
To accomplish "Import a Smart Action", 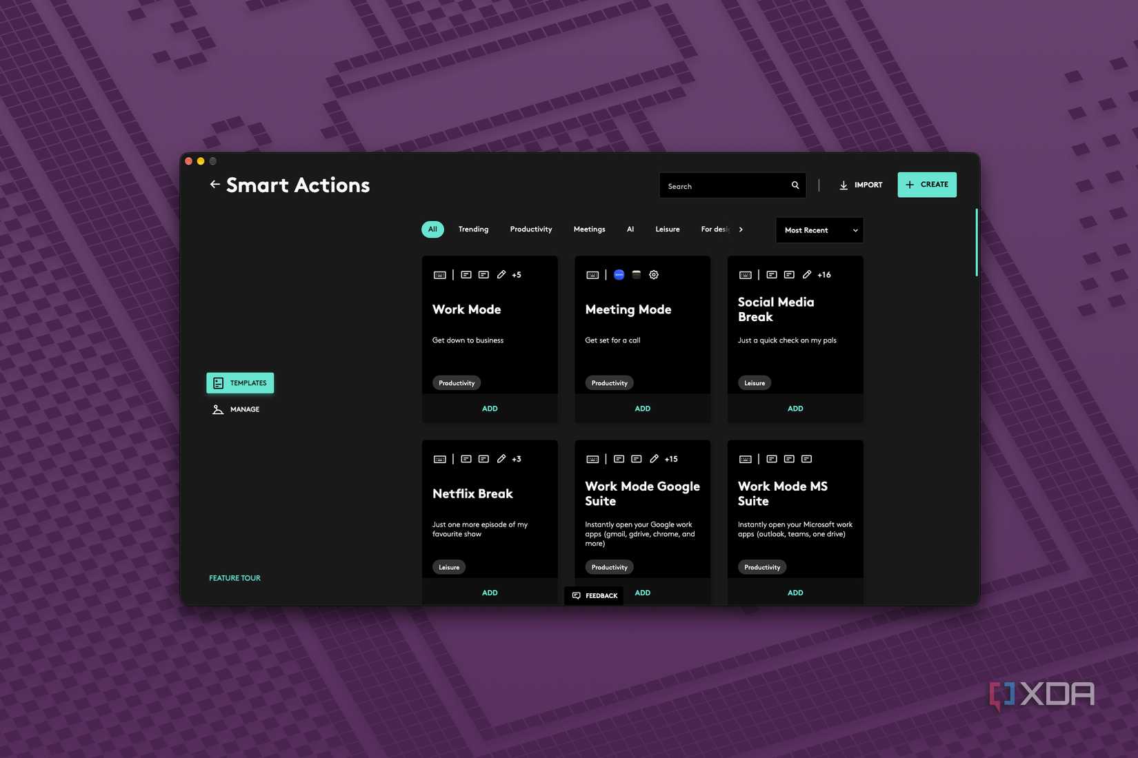I will coord(861,185).
